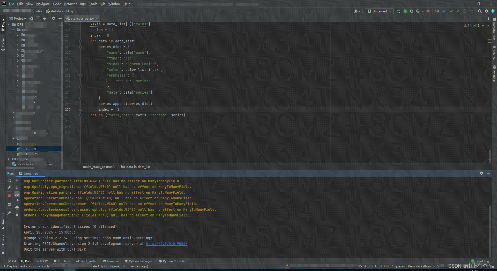Show Git history clock icon

(x=465, y=11)
